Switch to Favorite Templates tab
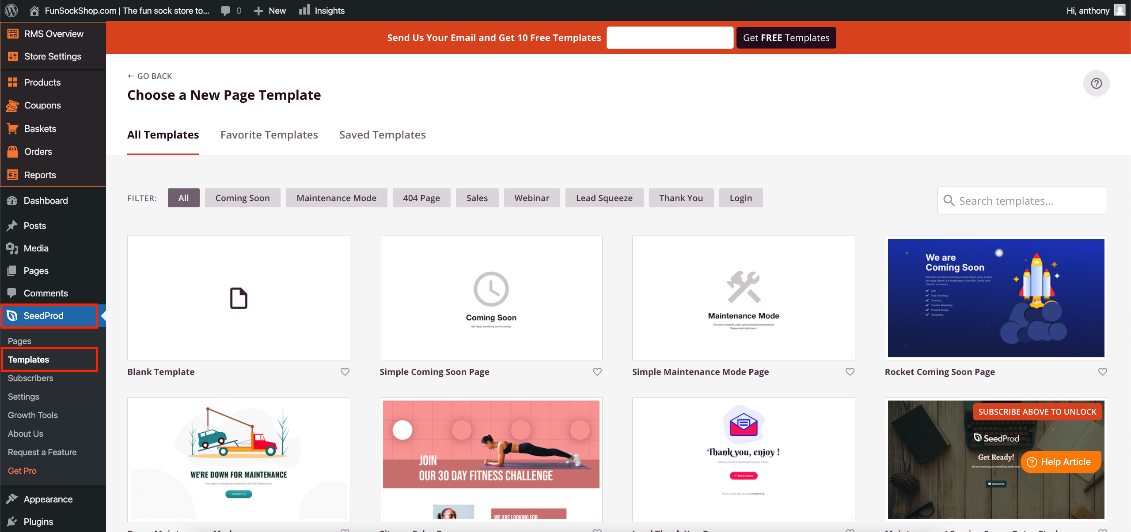Image resolution: width=1131 pixels, height=532 pixels. point(269,135)
